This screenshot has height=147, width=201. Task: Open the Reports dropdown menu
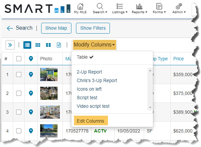139,8
